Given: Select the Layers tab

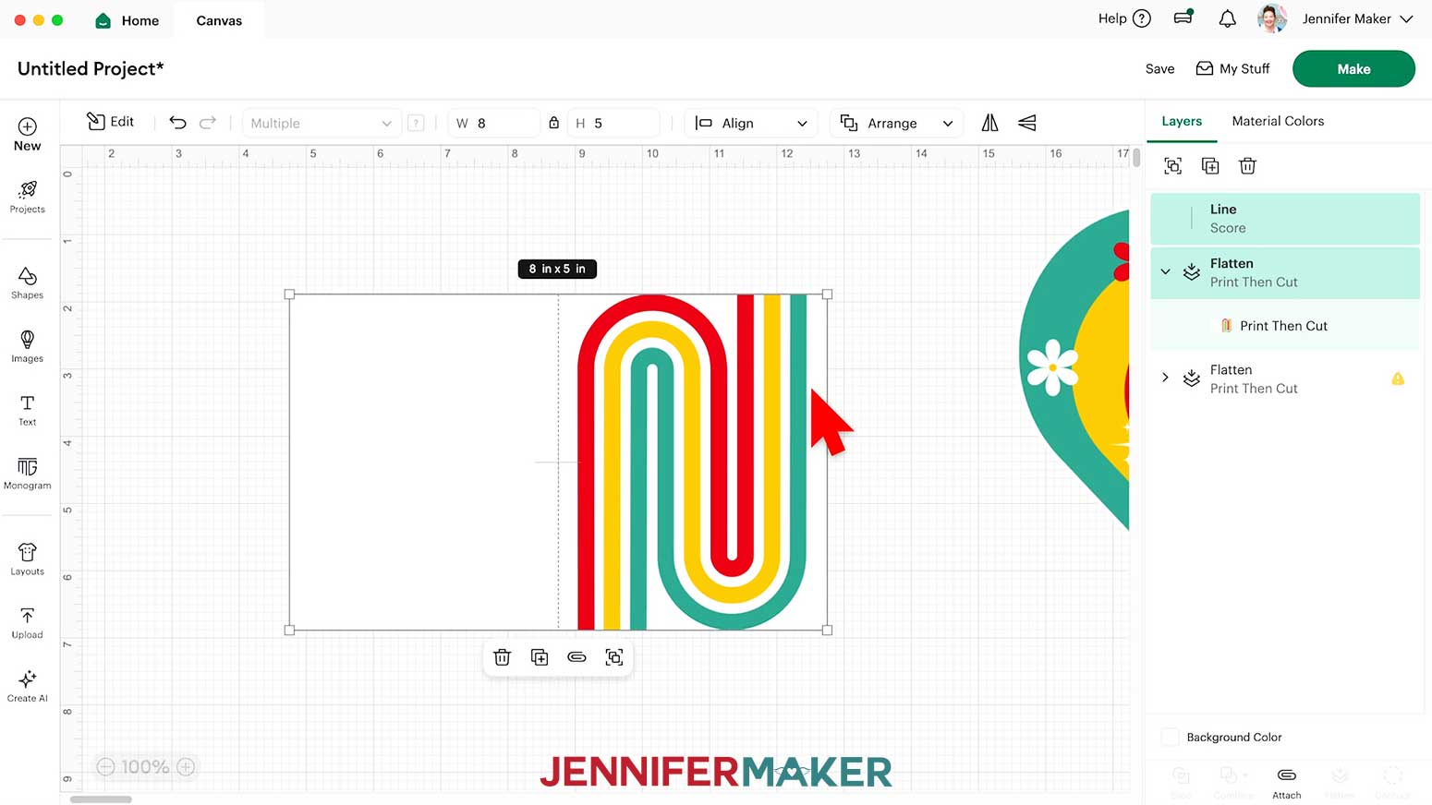Looking at the screenshot, I should 1182,121.
